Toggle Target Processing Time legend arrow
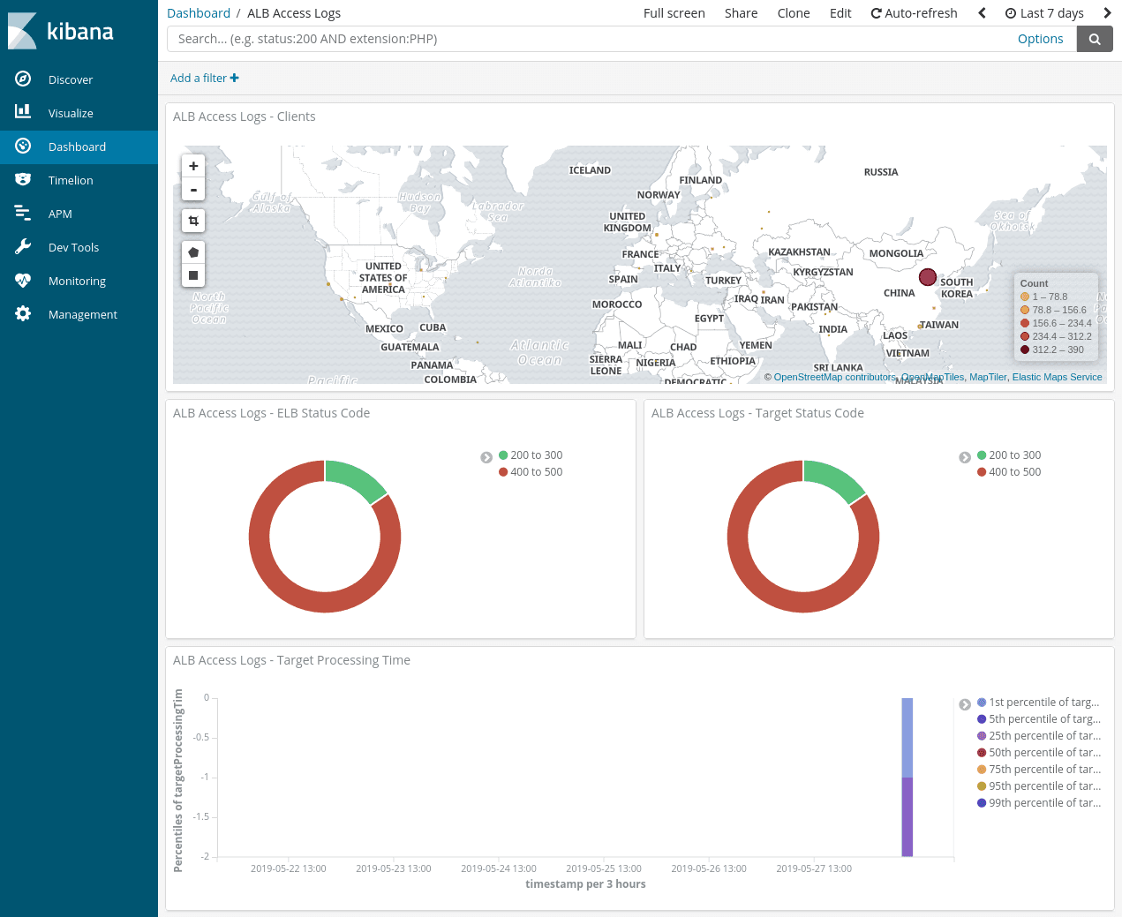 point(965,704)
